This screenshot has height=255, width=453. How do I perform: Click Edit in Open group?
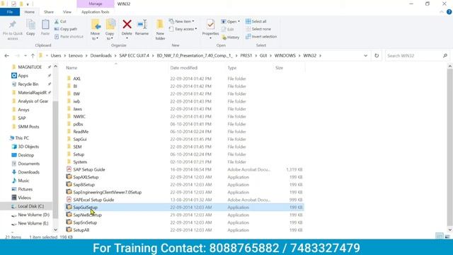click(x=228, y=29)
